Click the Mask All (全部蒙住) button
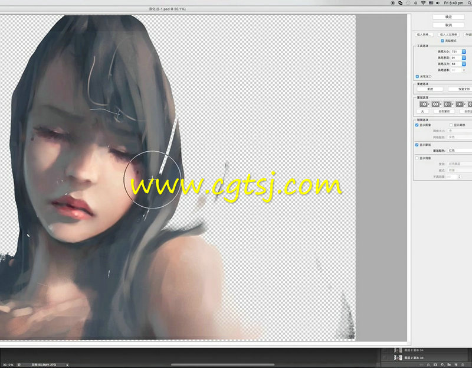This screenshot has width=472, height=368. [444, 112]
